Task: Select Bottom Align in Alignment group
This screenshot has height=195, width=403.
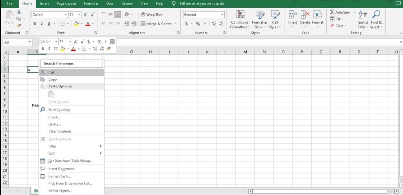Action: coord(118,15)
